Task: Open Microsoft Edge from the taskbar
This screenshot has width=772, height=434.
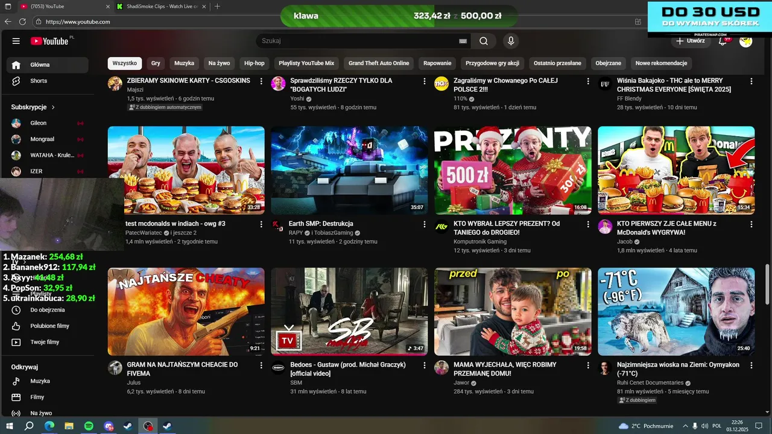Action: point(49,426)
